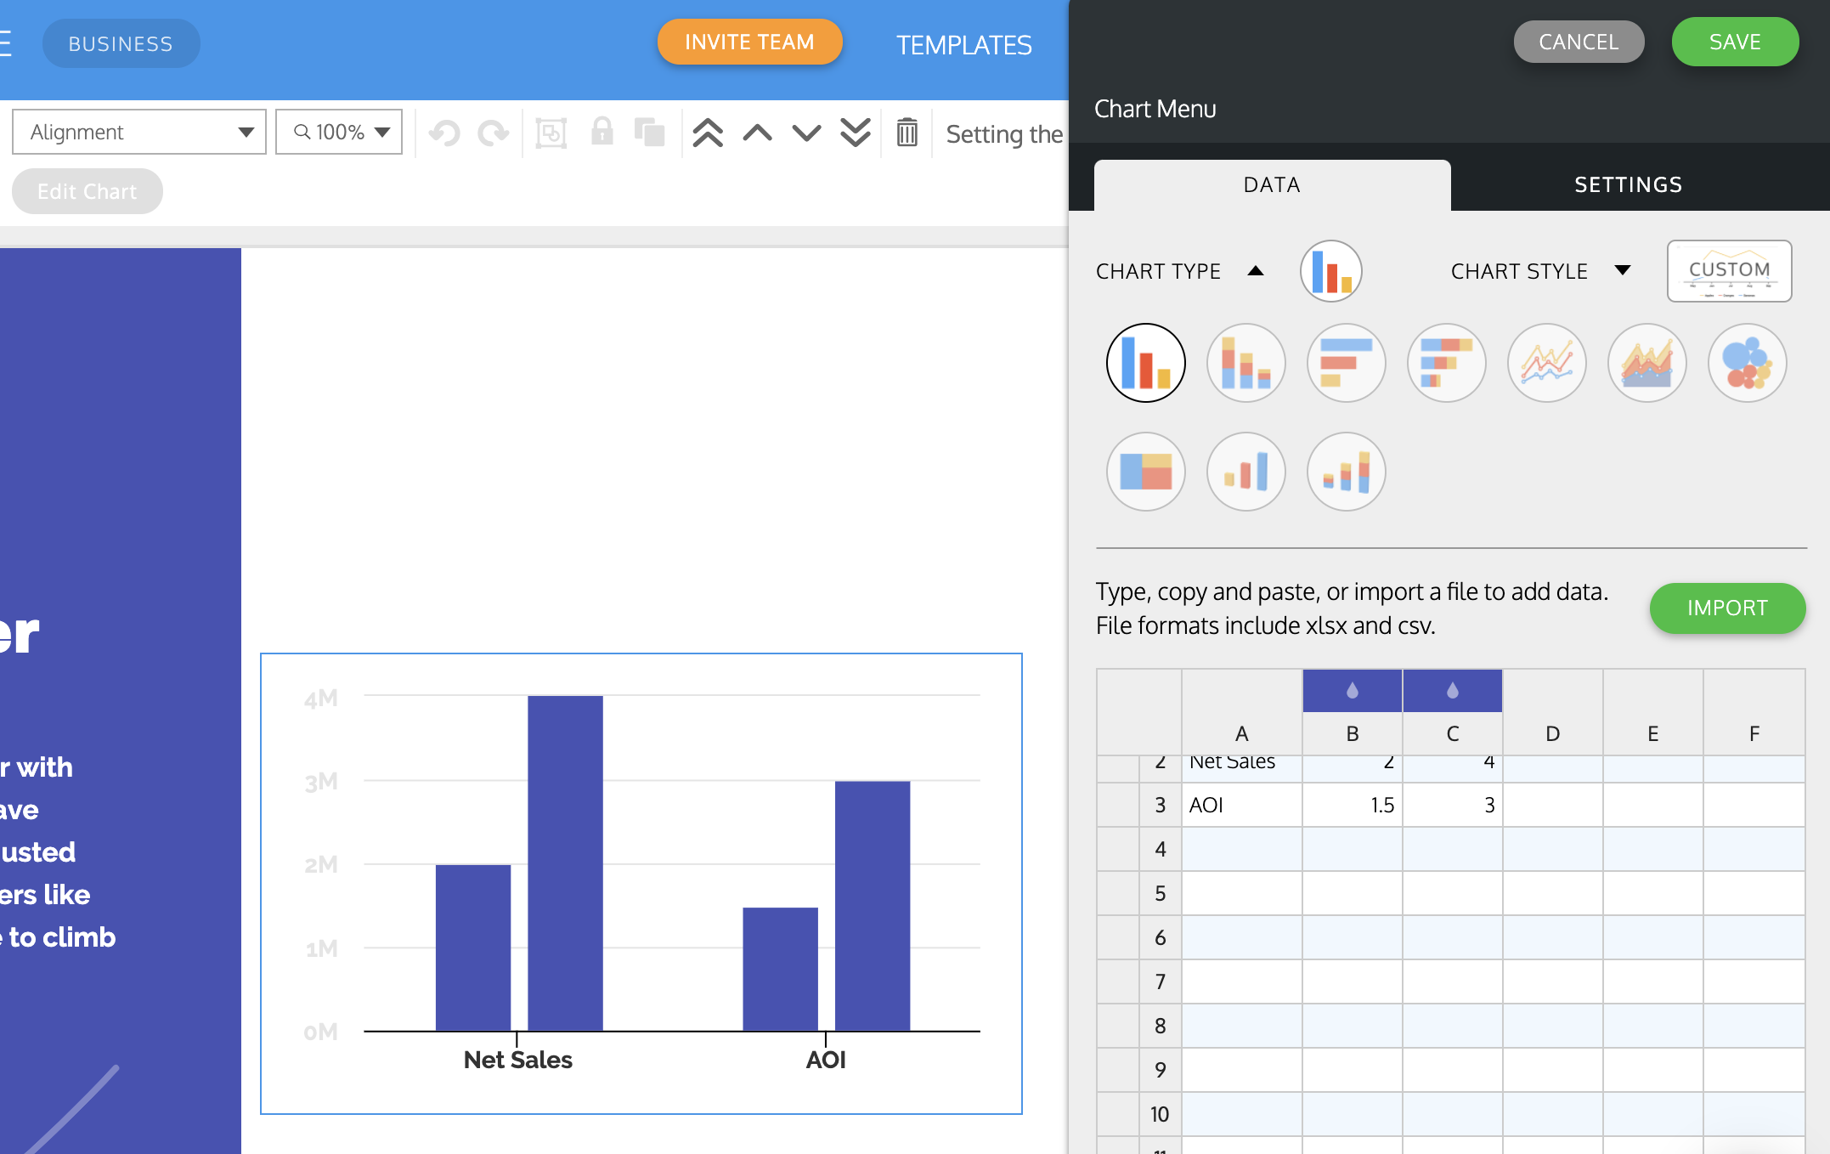Viewport: 1830px width, 1154px height.
Task: Open the Alignment dropdown
Action: pyautogui.click(x=138, y=132)
